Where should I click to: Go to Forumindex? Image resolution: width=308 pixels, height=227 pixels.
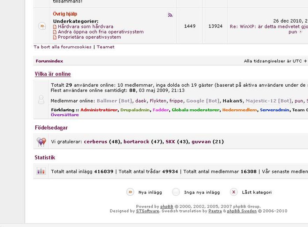pyautogui.click(x=49, y=61)
